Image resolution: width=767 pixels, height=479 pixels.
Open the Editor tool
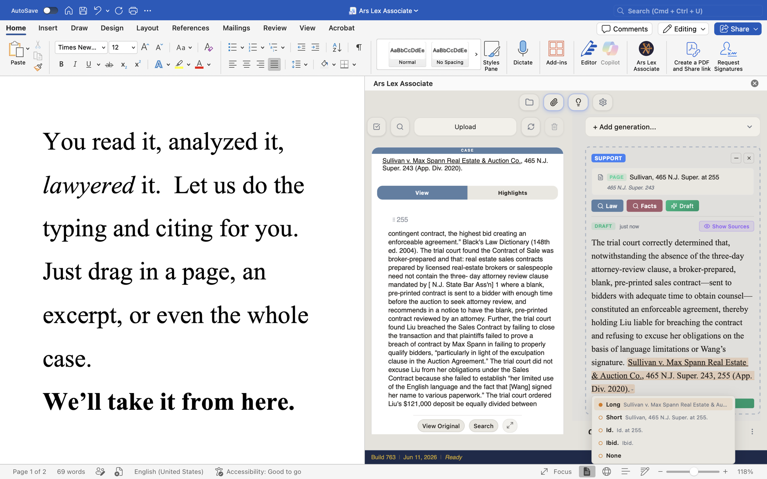[588, 53]
